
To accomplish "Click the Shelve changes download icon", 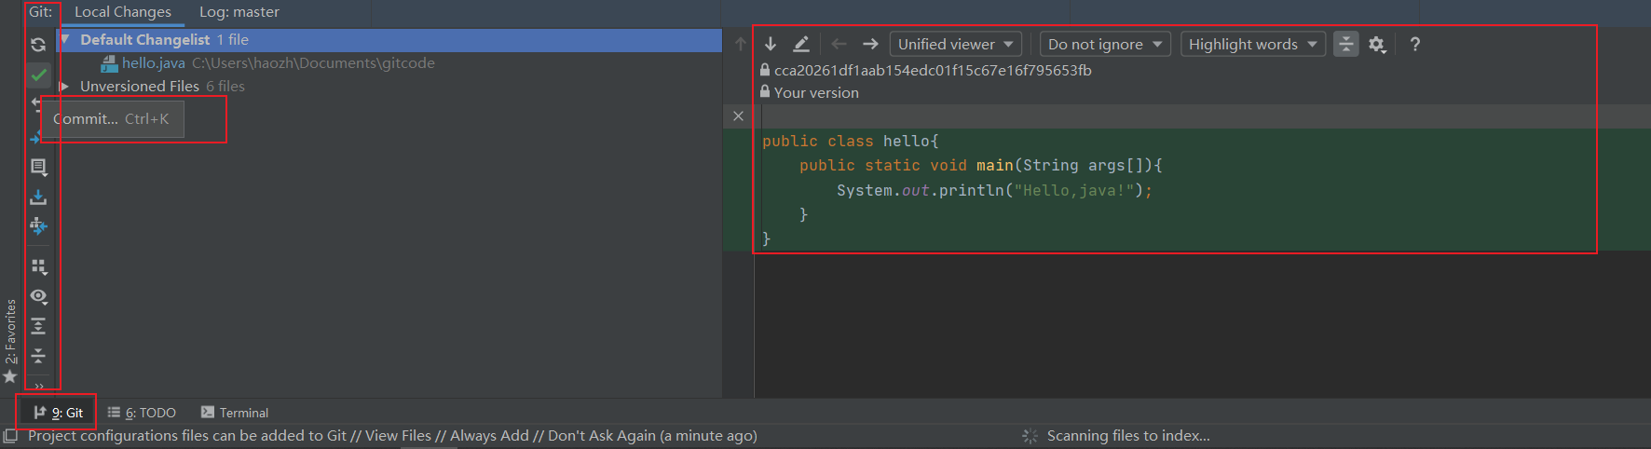I will point(38,197).
